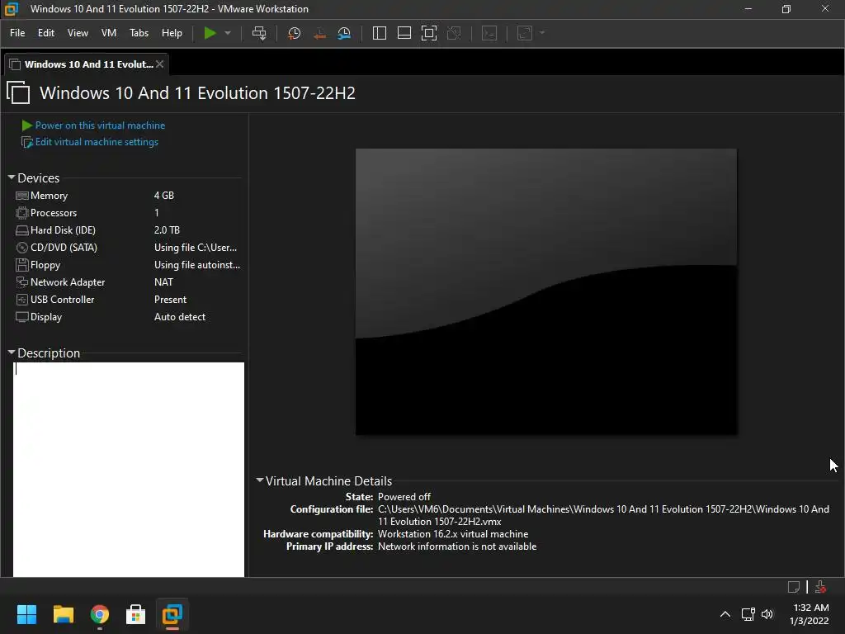Click the Unity mode toolbar icon
The height and width of the screenshot is (634, 845).
[x=455, y=33]
